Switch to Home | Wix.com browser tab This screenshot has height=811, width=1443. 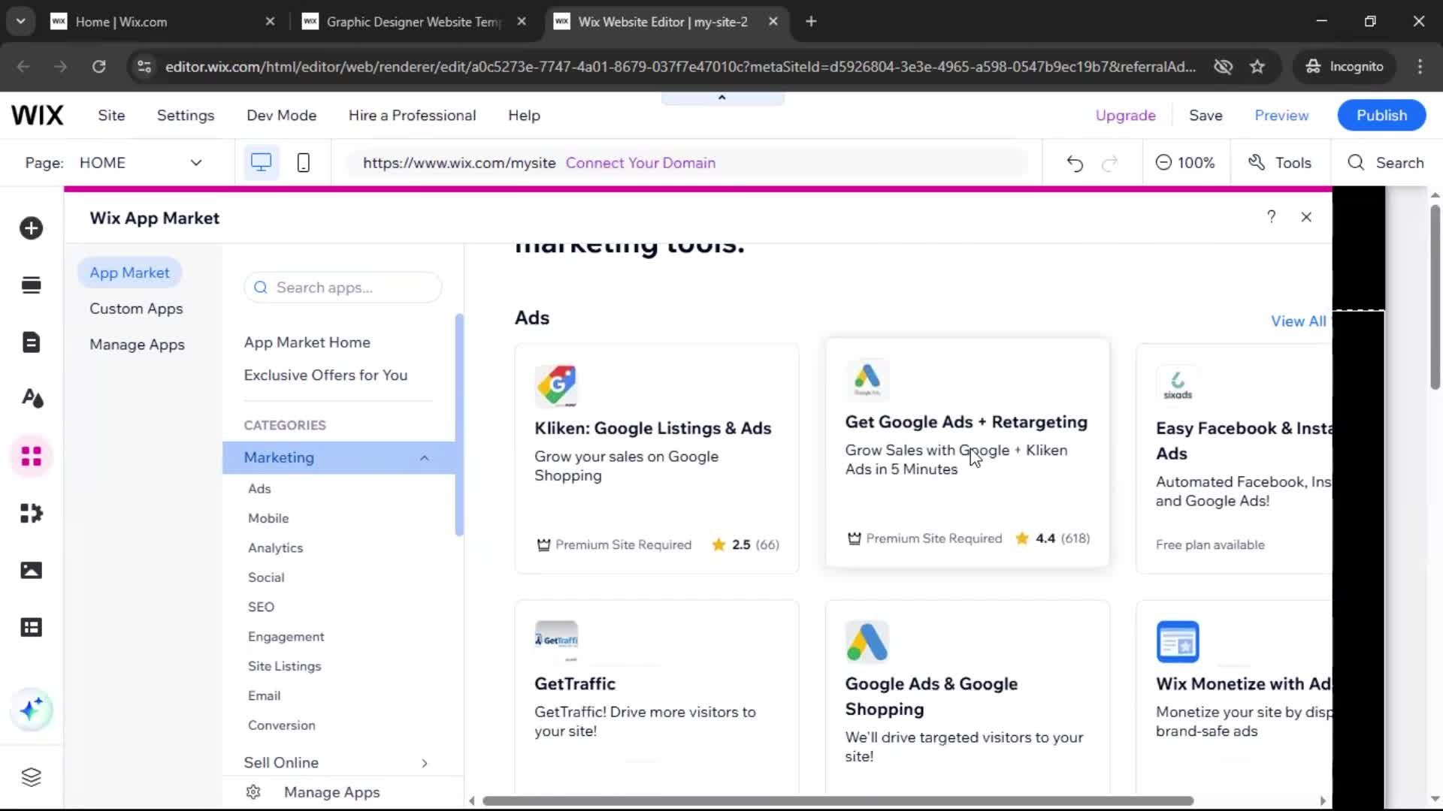pos(161,22)
